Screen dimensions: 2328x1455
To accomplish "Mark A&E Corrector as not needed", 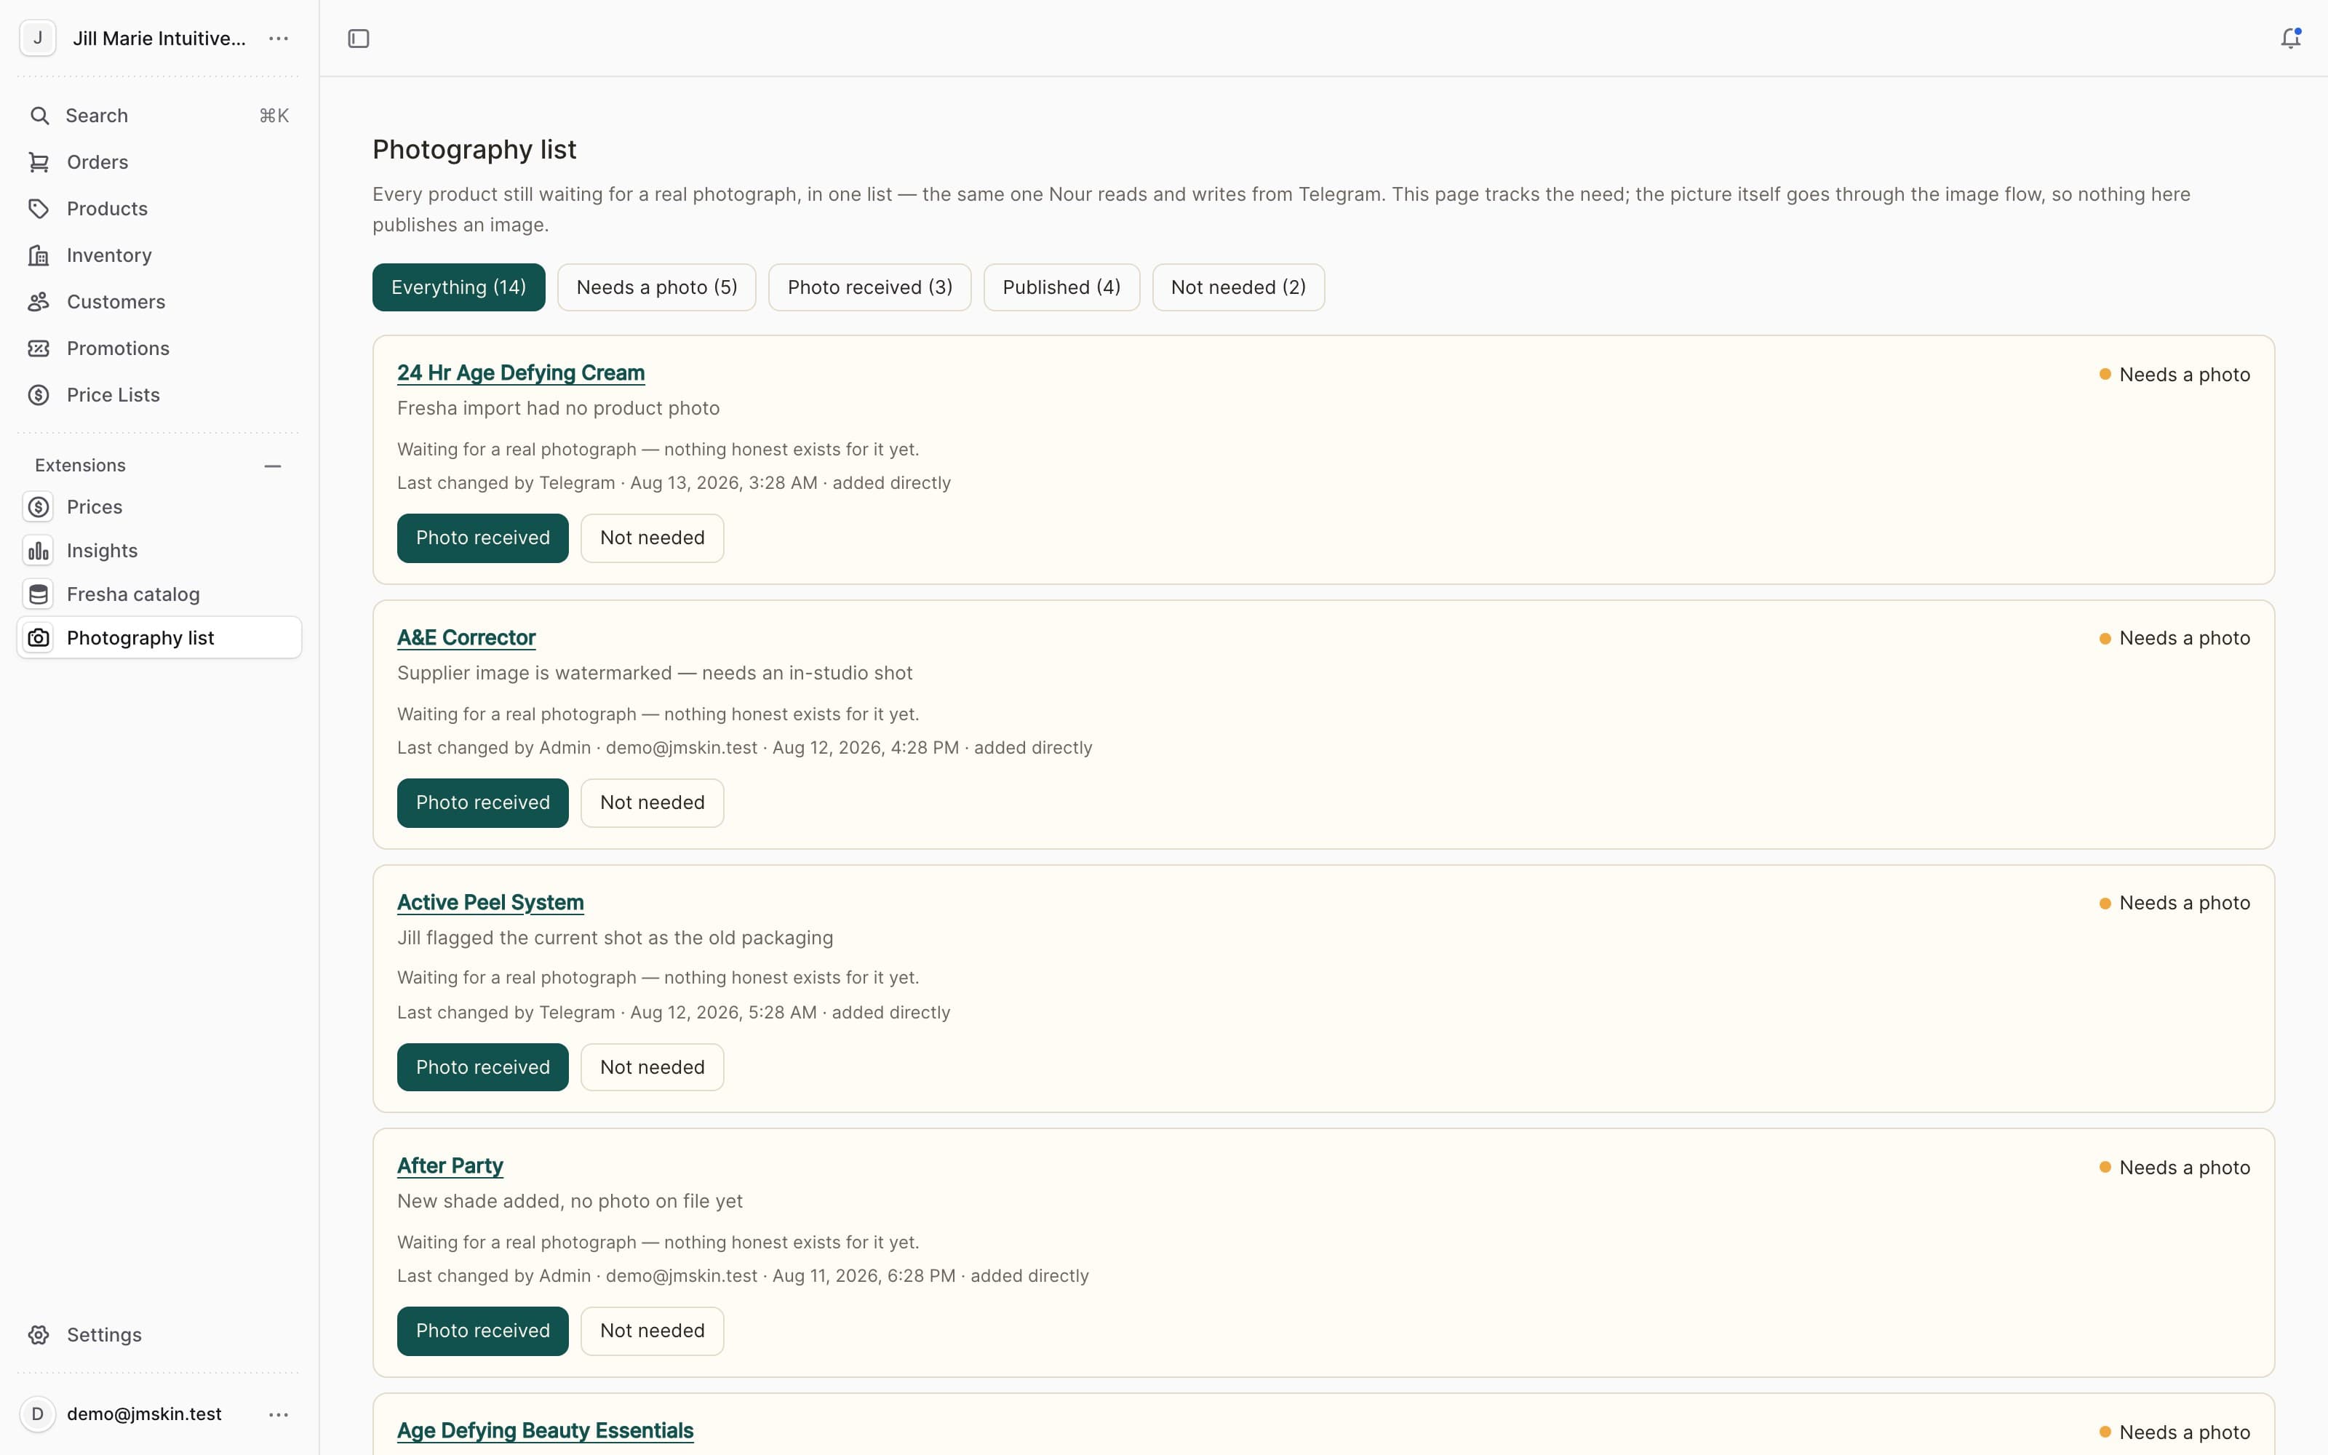I will point(653,802).
